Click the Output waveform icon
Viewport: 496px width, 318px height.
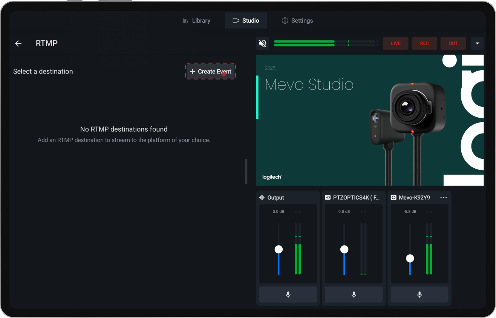(x=262, y=197)
